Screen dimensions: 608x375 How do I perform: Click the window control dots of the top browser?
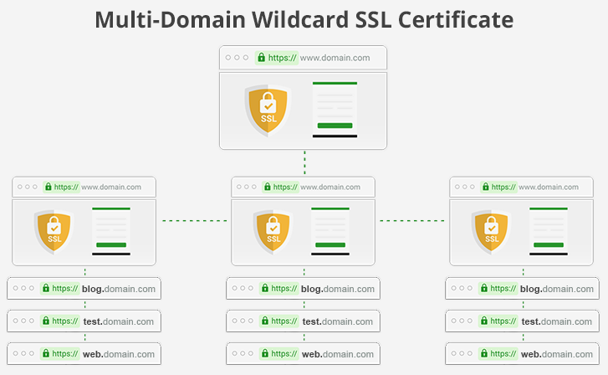(235, 58)
